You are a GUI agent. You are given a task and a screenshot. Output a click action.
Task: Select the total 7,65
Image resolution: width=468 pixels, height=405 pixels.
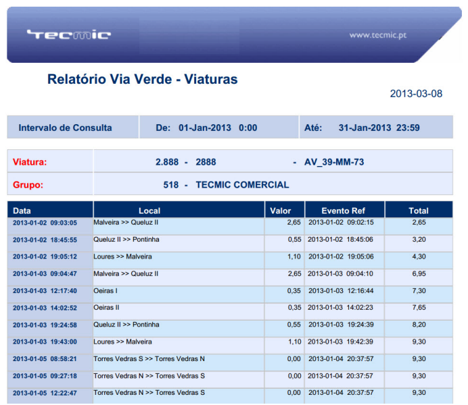(419, 307)
